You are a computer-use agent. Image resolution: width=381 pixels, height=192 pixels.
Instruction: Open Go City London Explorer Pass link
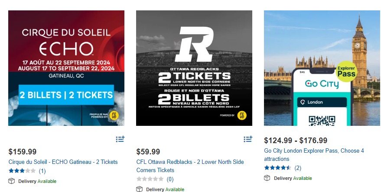pyautogui.click(x=314, y=155)
